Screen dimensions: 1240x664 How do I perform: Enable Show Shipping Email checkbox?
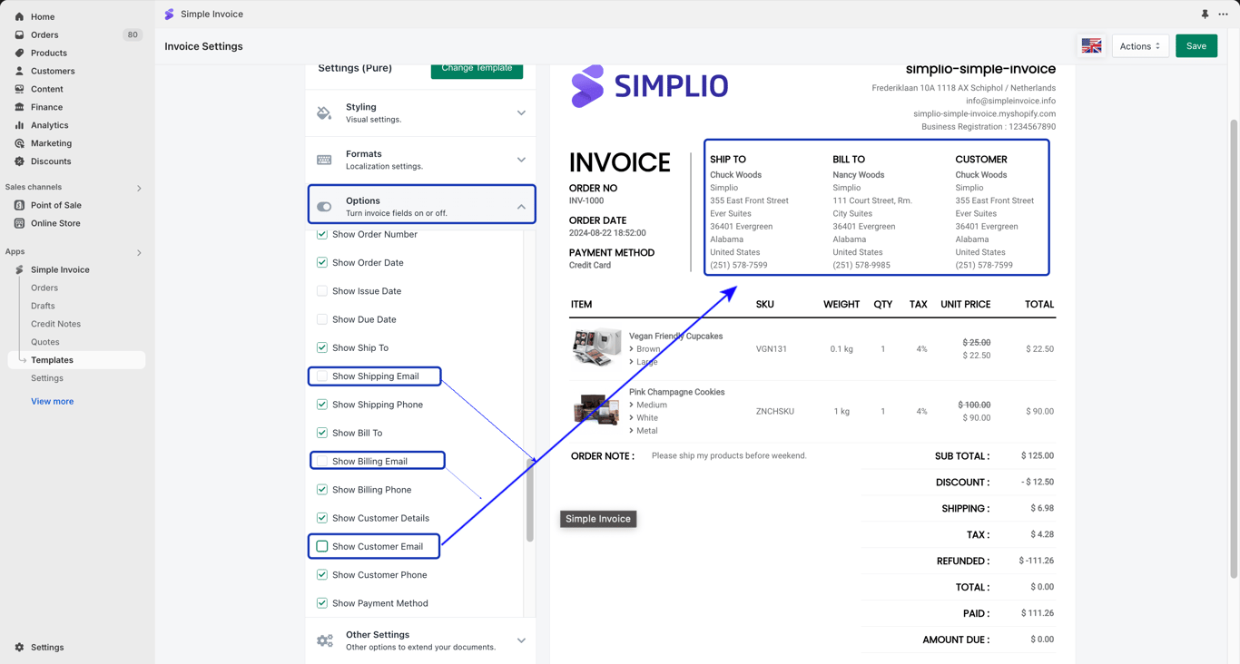pyautogui.click(x=322, y=376)
